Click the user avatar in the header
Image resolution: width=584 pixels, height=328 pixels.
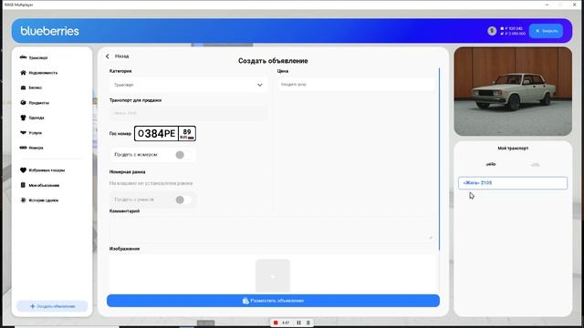(492, 31)
